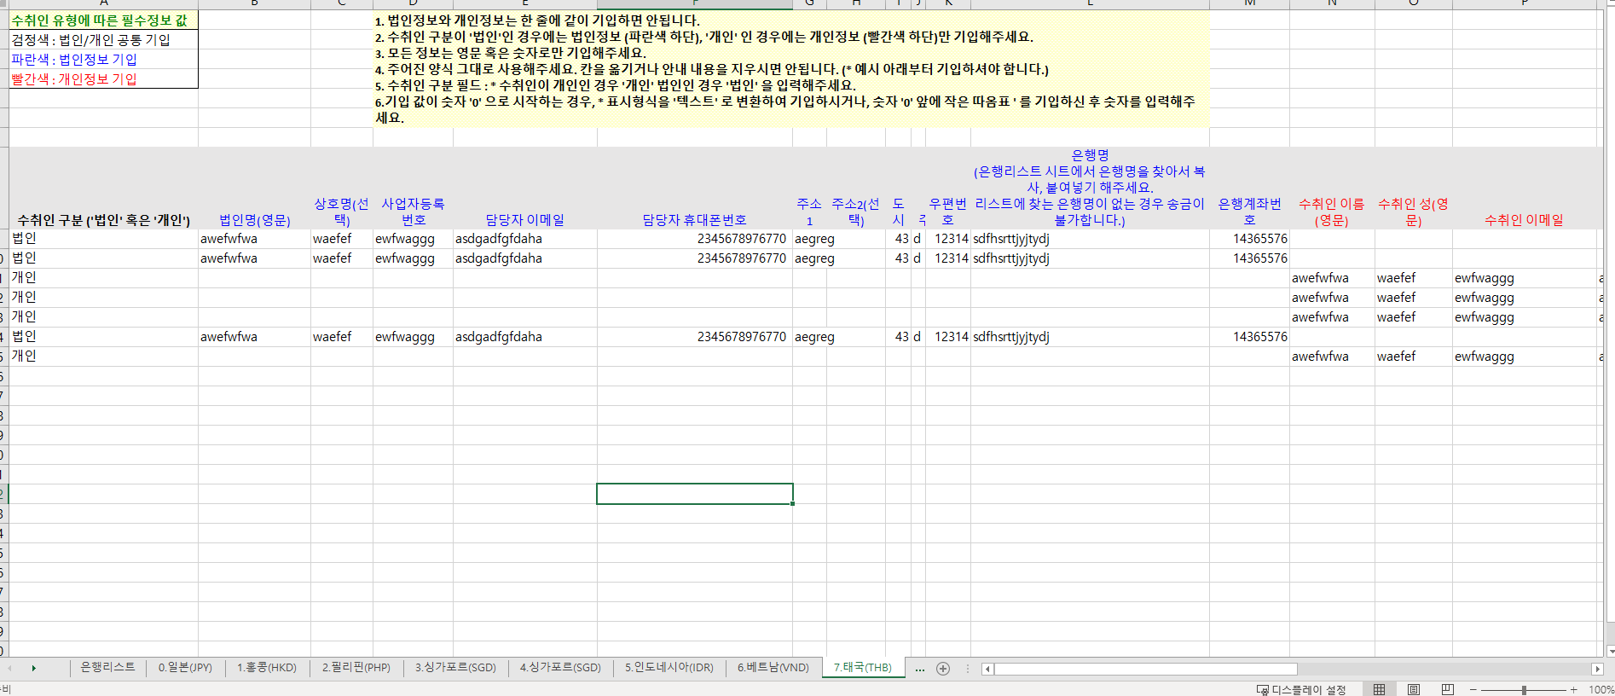Click the vertical scrollbar down arrow
The height and width of the screenshot is (696, 1615).
coord(1610,651)
